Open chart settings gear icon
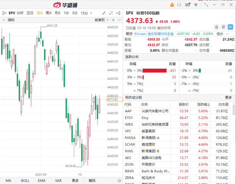The image size is (236, 184). click(119, 181)
